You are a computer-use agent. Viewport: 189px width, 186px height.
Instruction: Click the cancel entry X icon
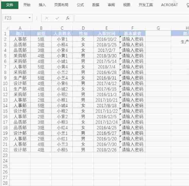pyautogui.click(x=46, y=18)
